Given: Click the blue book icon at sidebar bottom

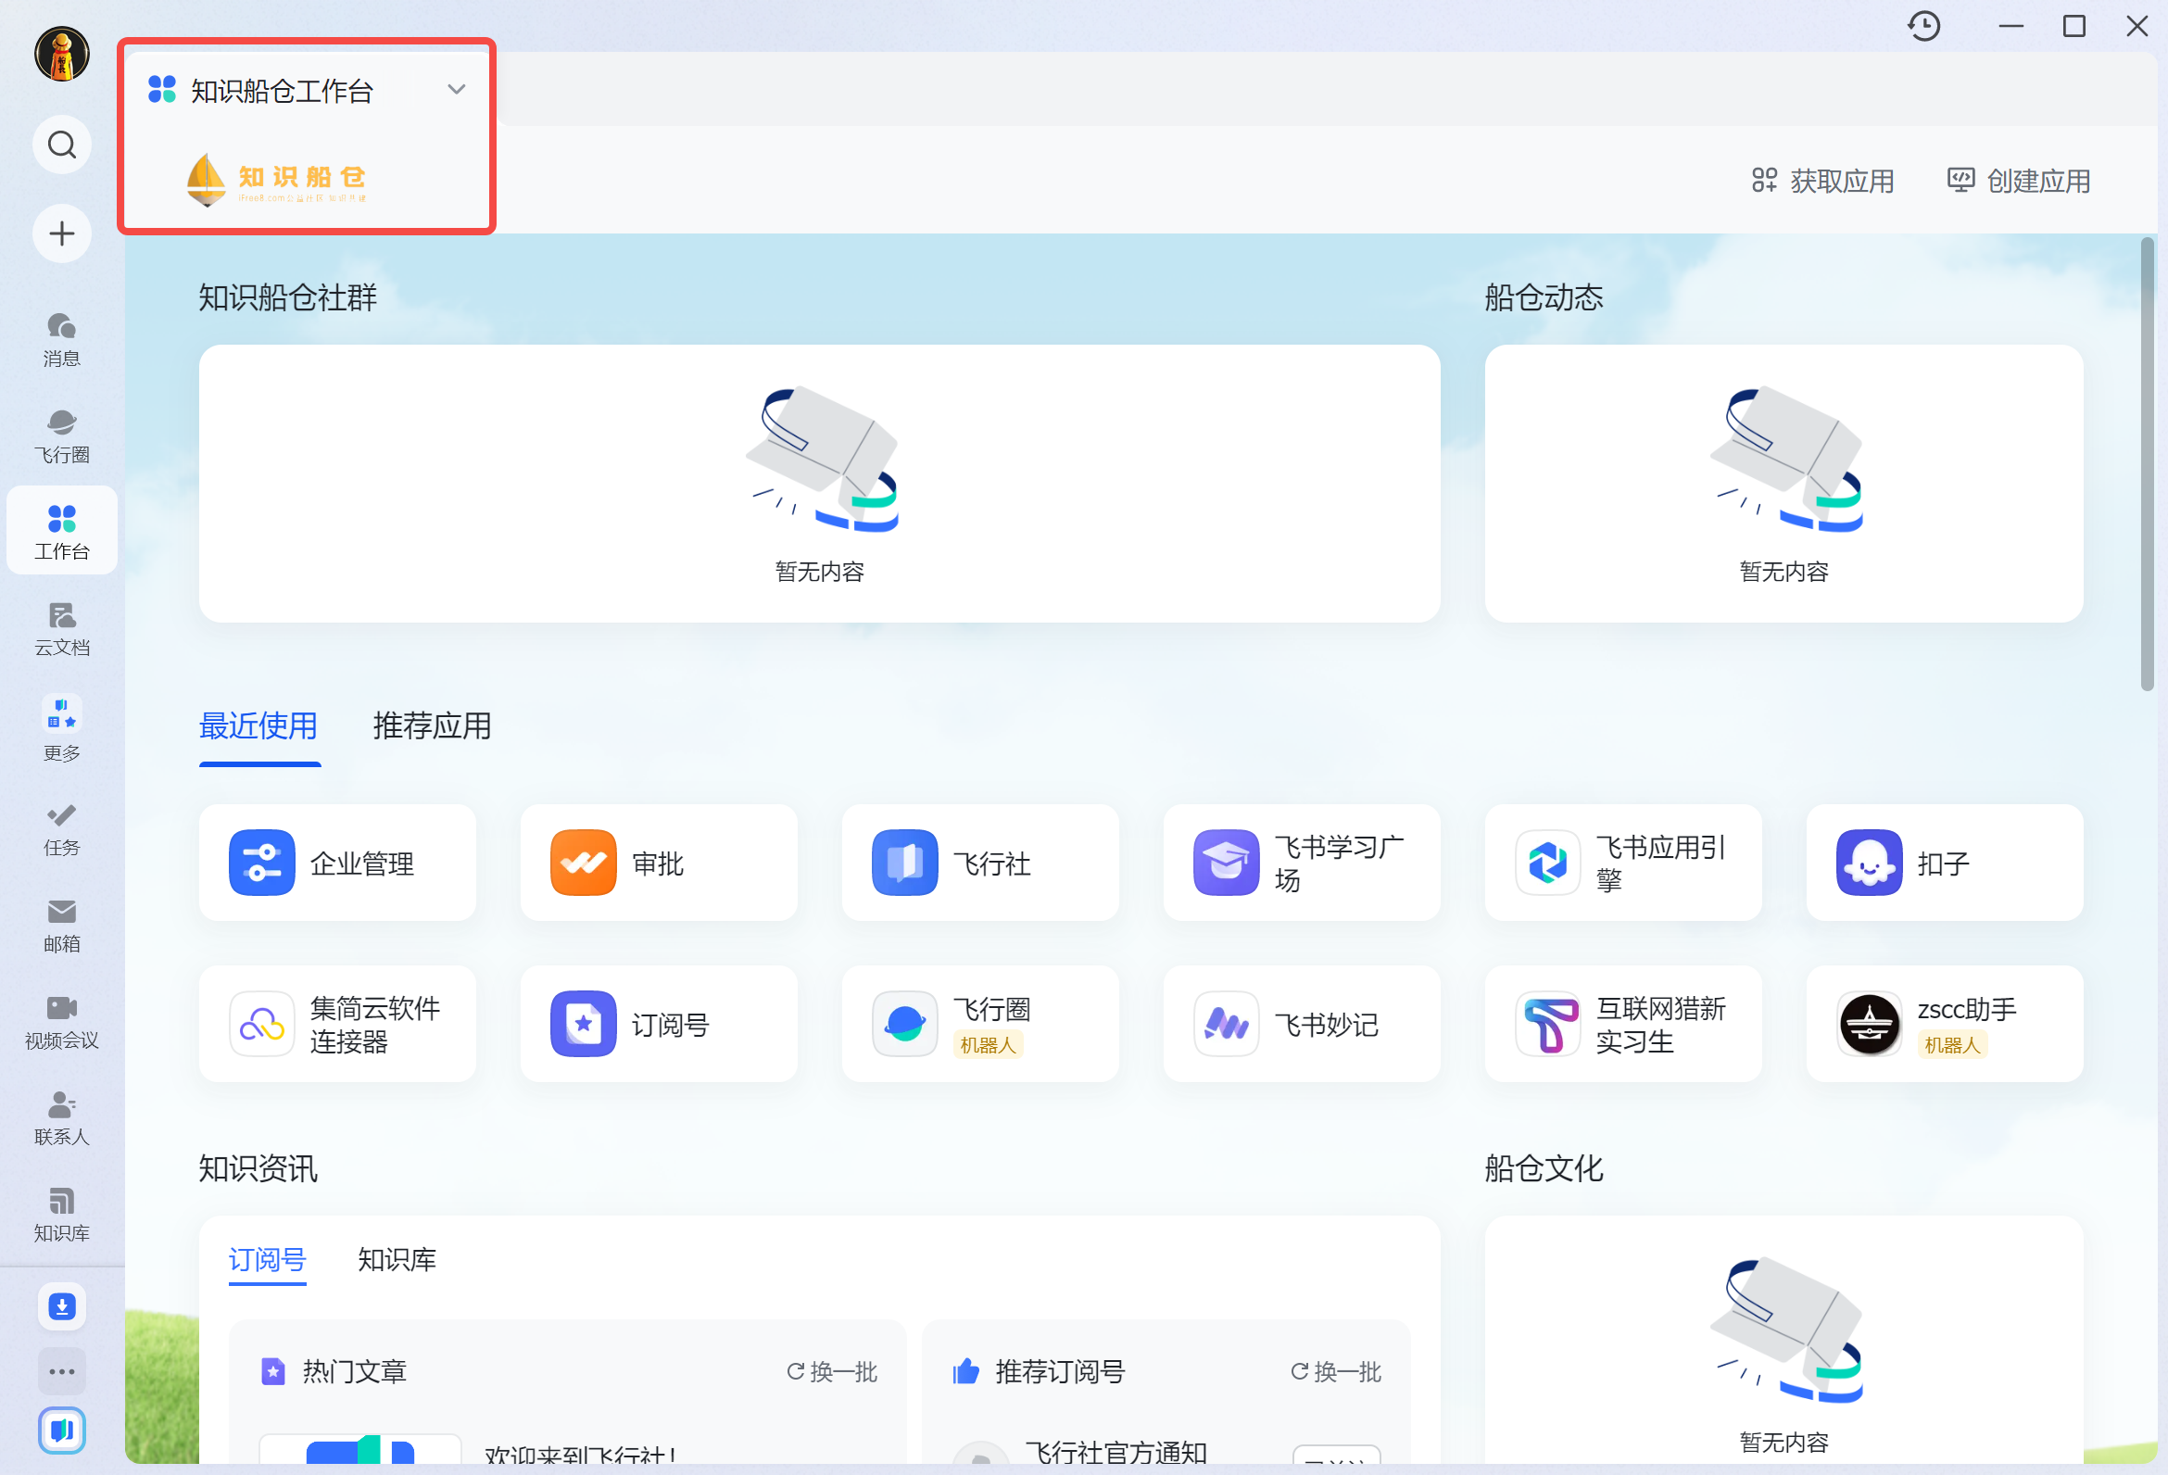Looking at the screenshot, I should click(61, 1431).
